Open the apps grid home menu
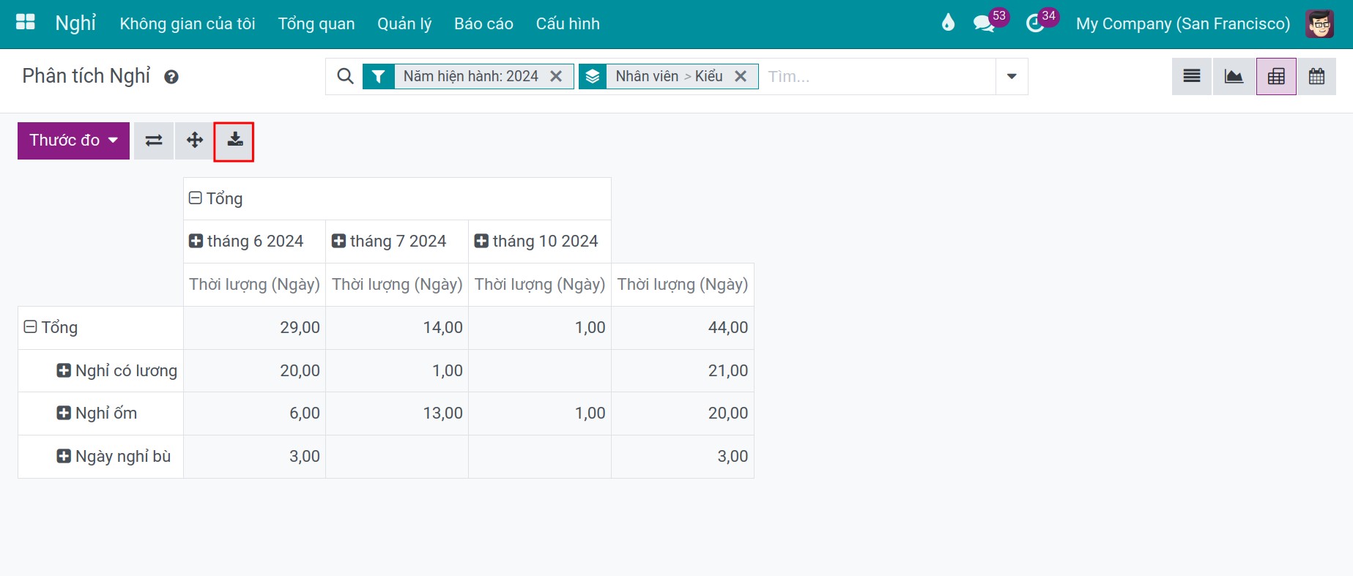This screenshot has width=1353, height=576. click(x=26, y=22)
